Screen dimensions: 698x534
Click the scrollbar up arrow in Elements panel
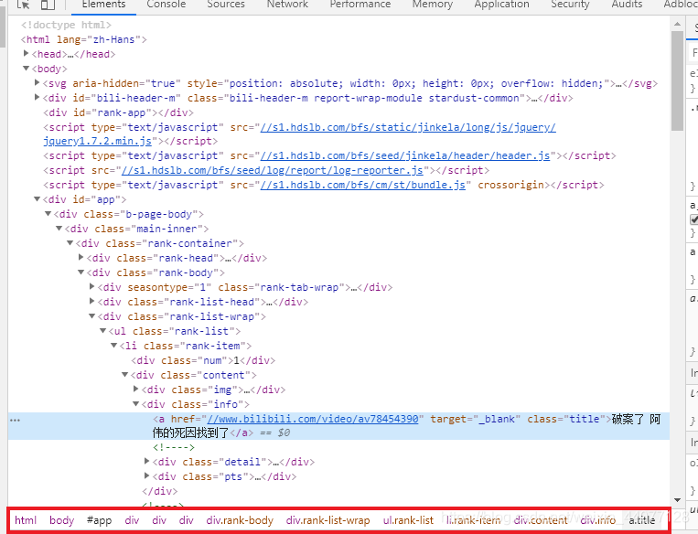point(678,24)
